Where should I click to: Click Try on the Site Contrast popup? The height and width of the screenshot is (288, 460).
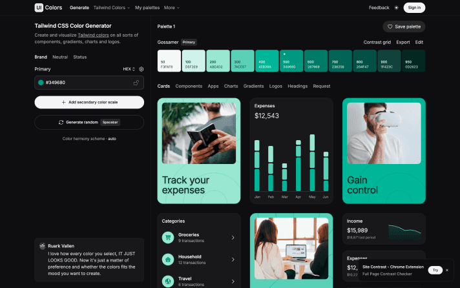point(435,270)
